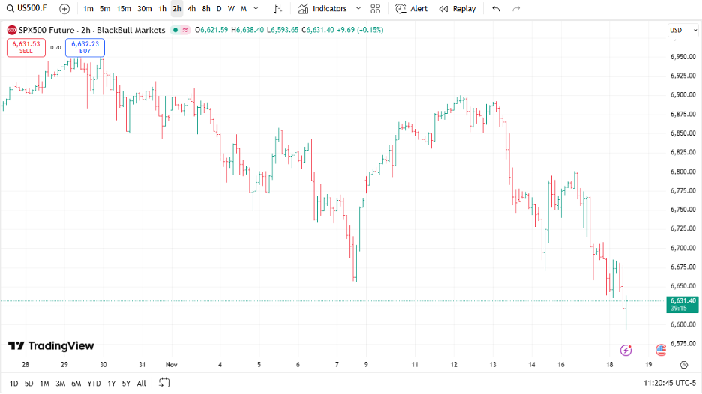Toggle the green market status dot
Image resolution: width=702 pixels, height=394 pixels.
tap(175, 31)
